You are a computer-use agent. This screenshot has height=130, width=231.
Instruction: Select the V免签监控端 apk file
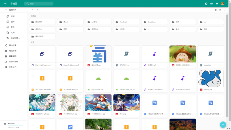tap(126, 81)
